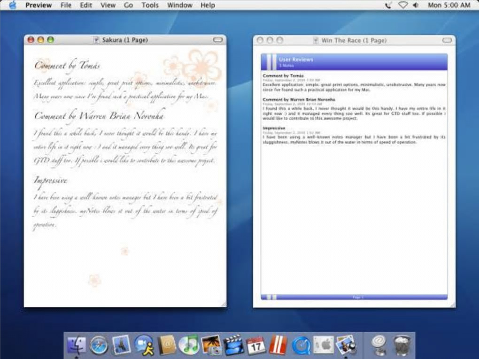Open the @ web location in Dock

pos(379,345)
